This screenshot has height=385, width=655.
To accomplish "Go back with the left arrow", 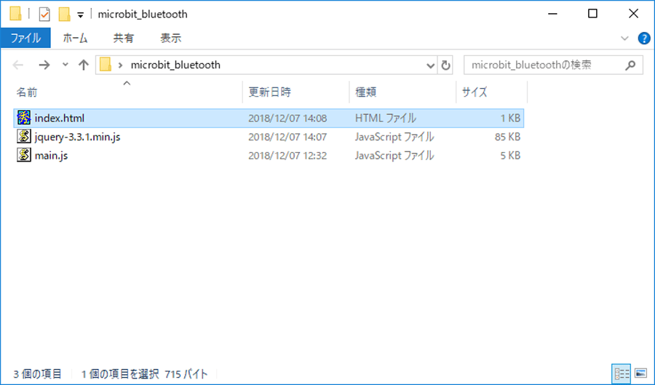I will pos(18,65).
